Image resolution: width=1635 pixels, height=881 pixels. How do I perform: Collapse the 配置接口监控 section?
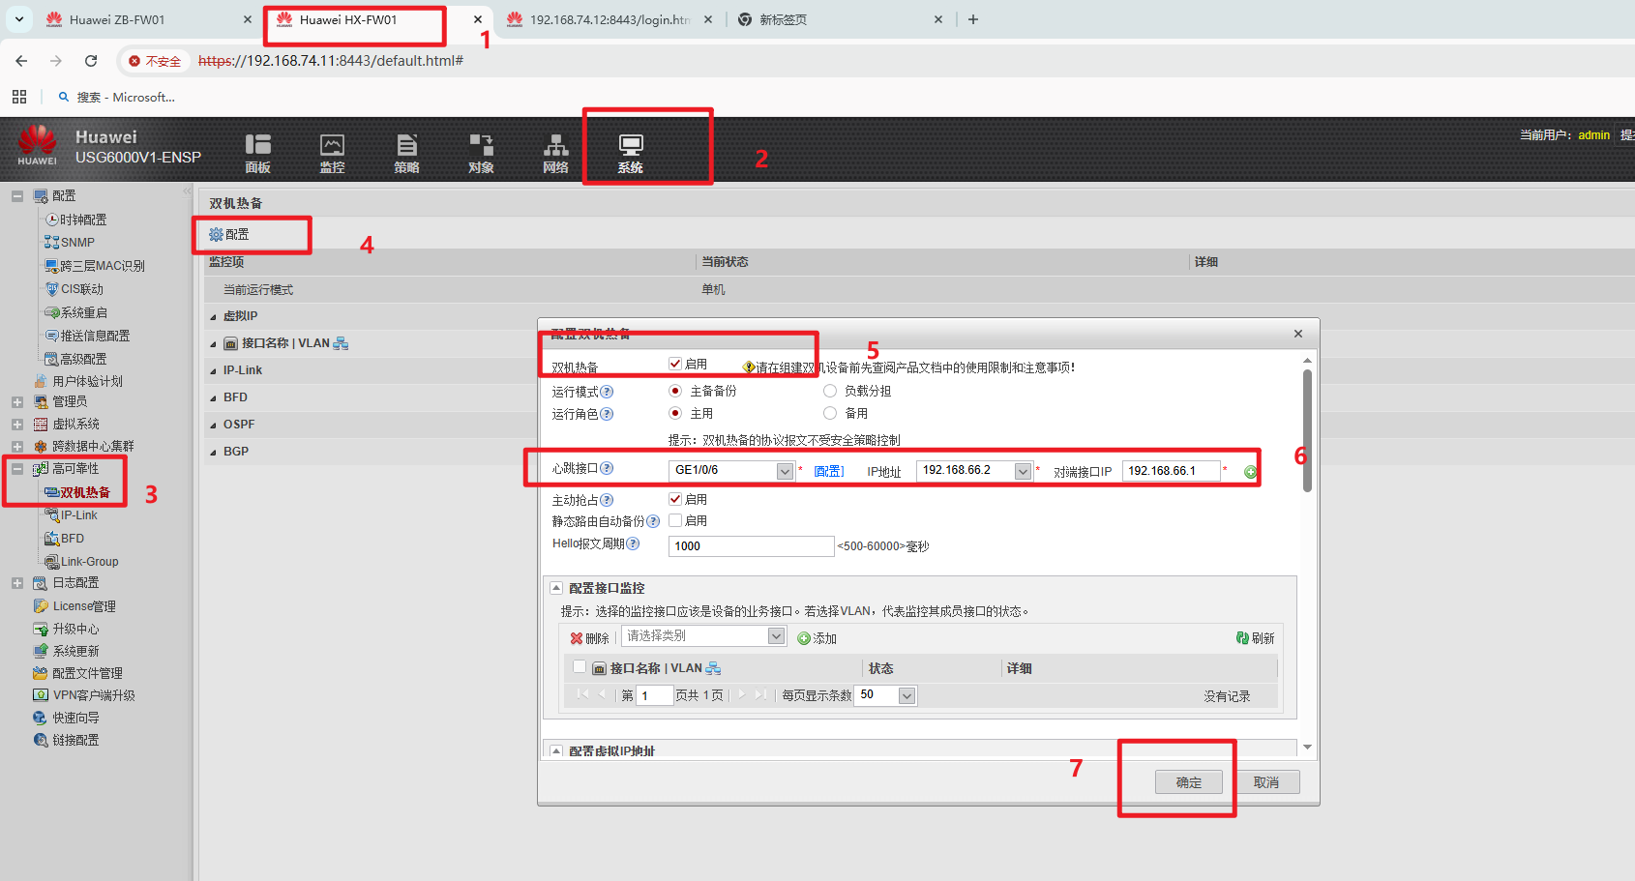point(556,588)
